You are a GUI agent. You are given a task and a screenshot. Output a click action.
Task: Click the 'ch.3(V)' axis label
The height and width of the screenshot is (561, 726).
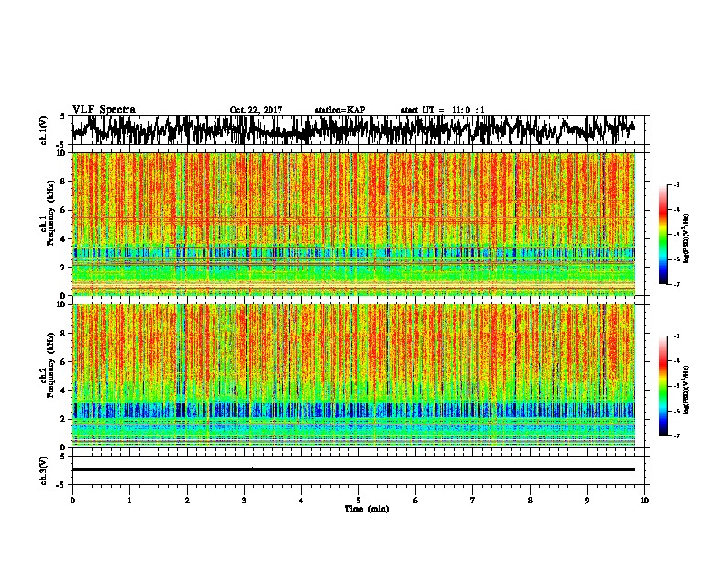44,470
